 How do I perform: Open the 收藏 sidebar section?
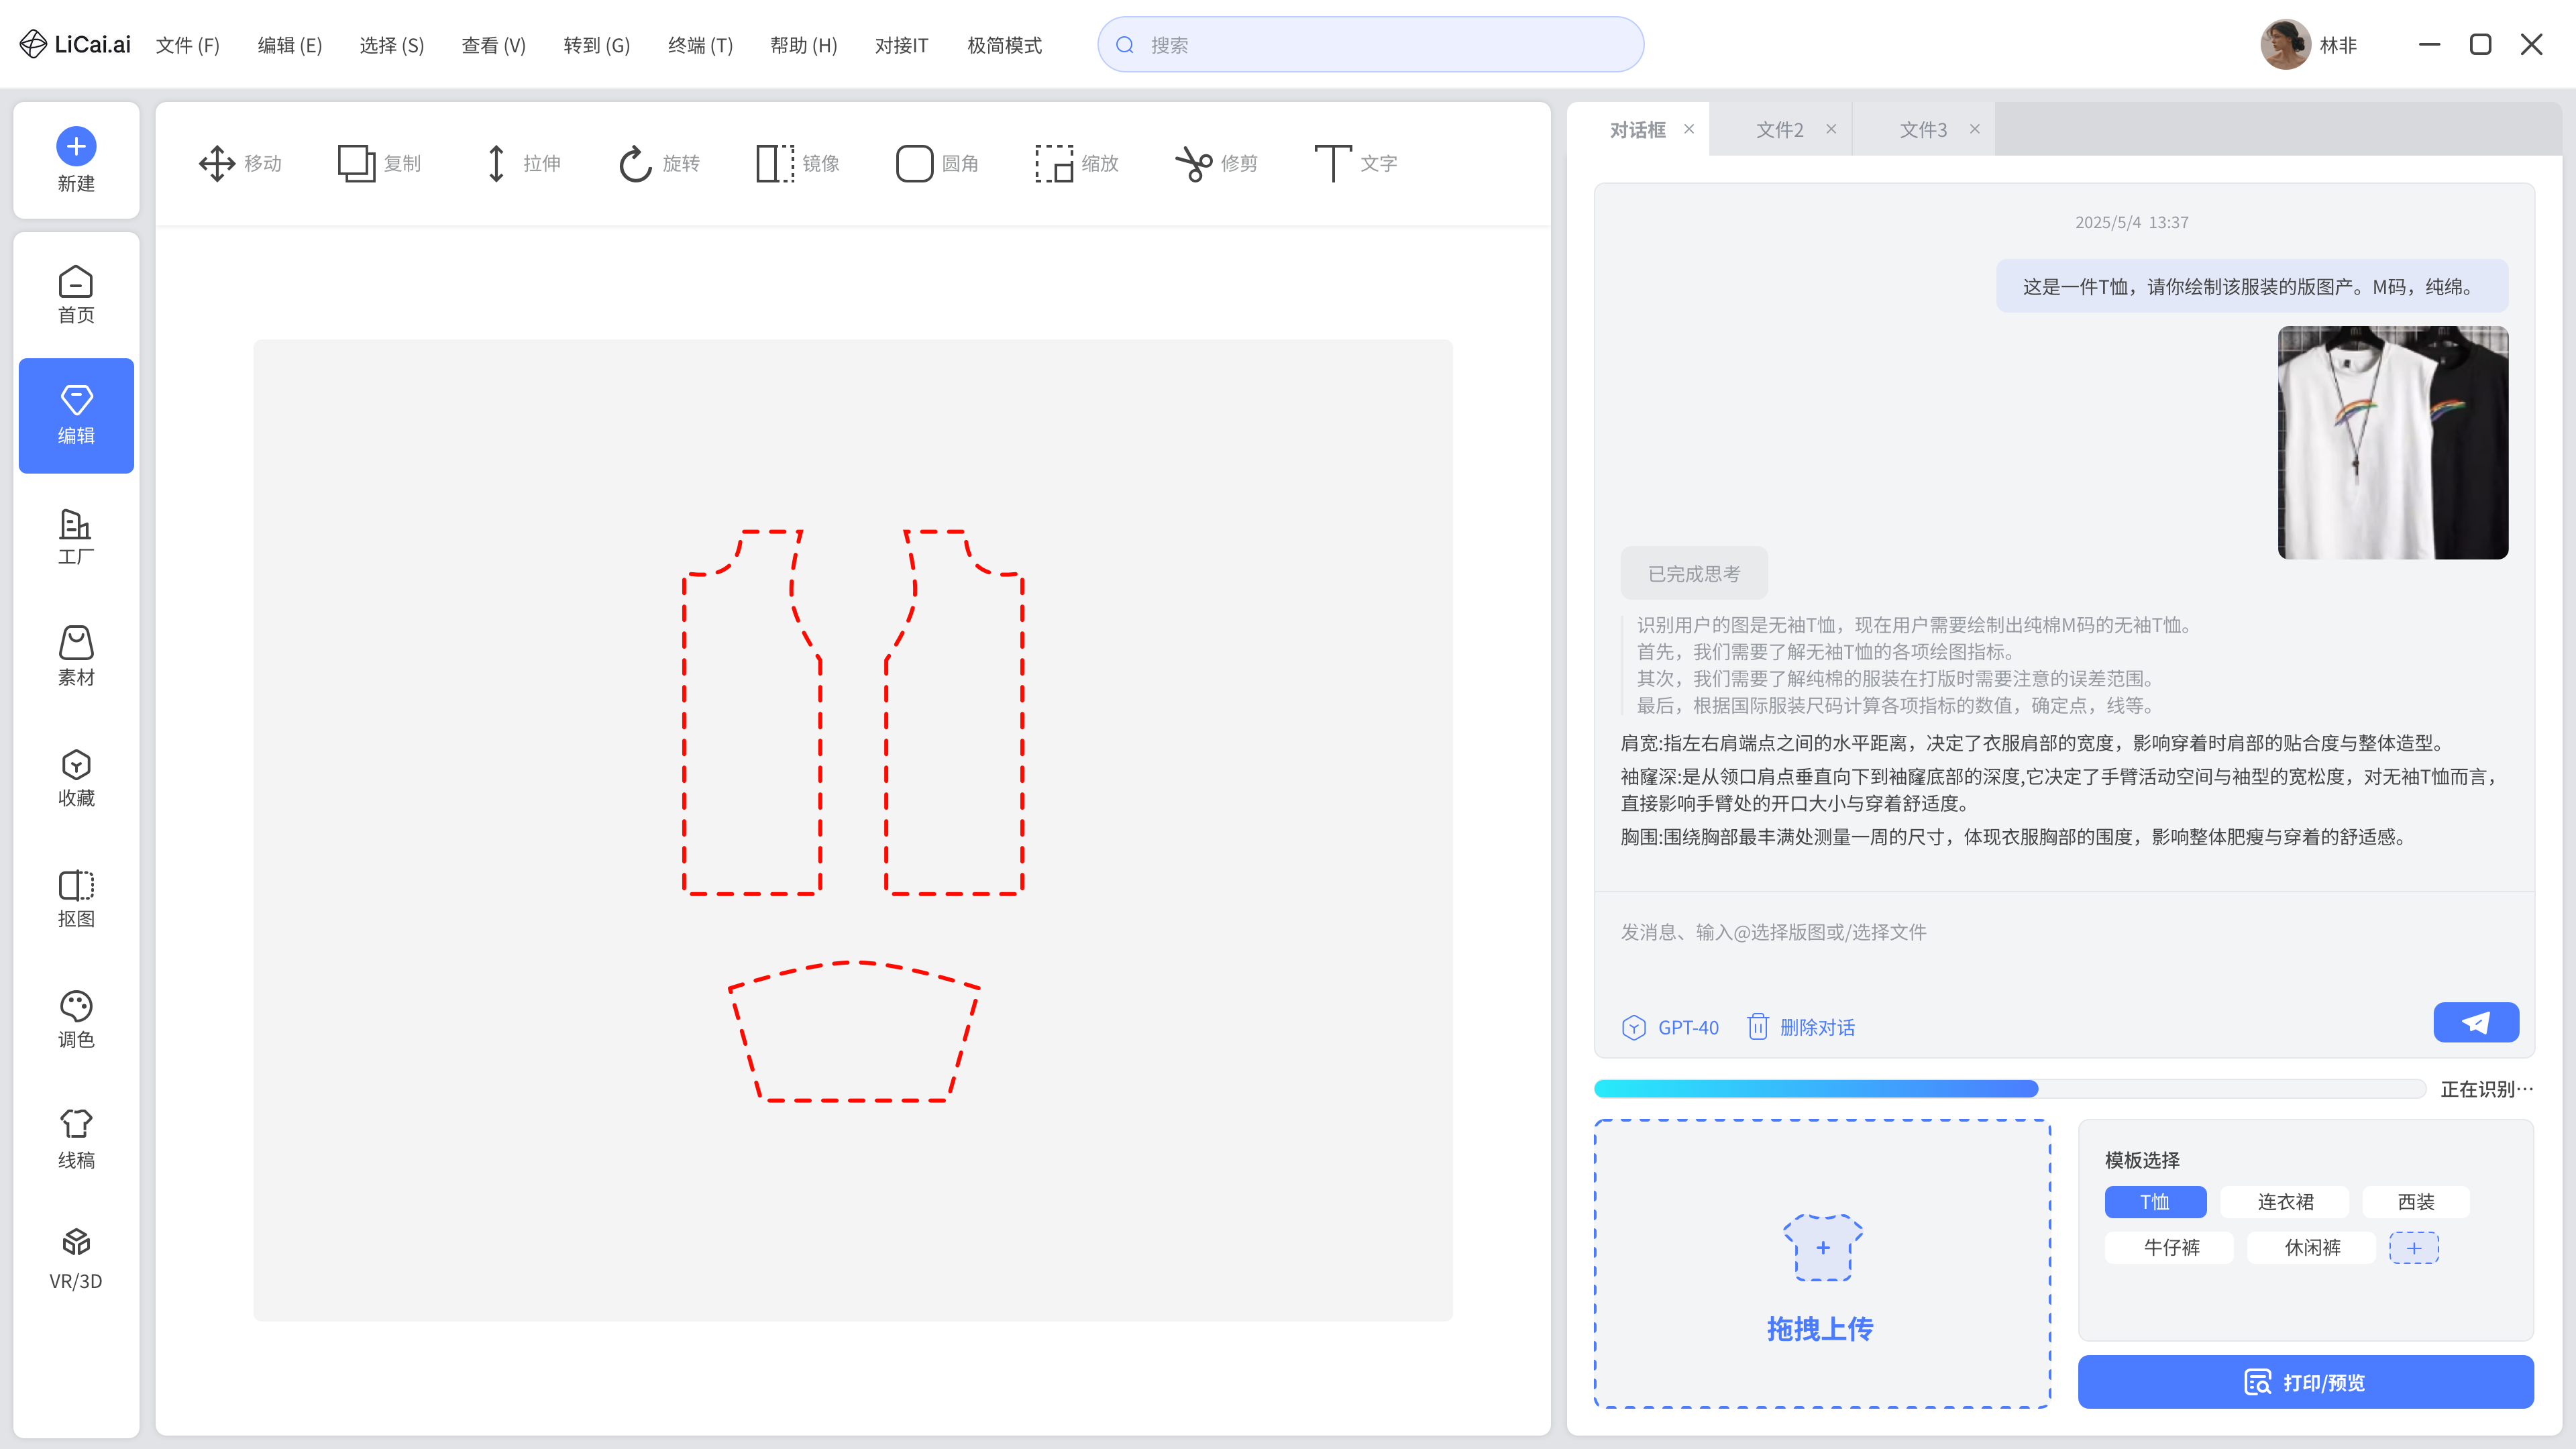pos(76,778)
